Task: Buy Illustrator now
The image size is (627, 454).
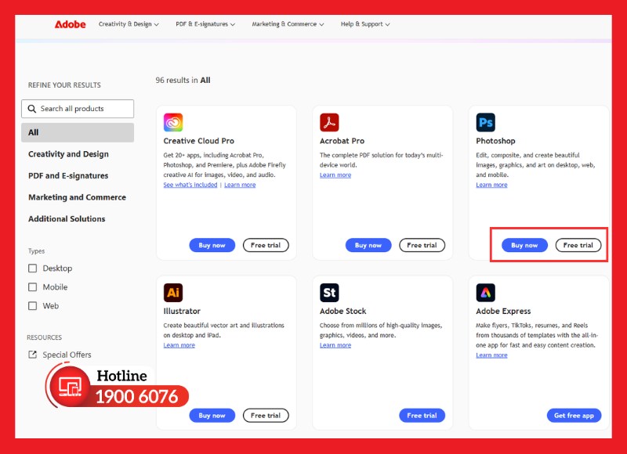Action: click(x=212, y=416)
